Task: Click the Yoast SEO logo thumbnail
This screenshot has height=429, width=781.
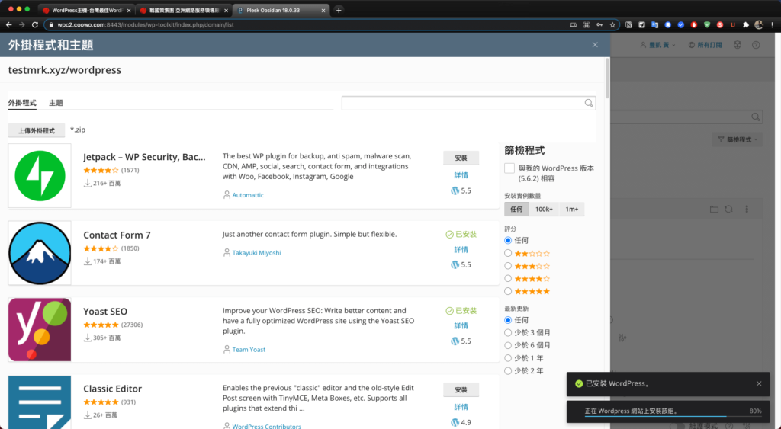Action: (x=40, y=329)
